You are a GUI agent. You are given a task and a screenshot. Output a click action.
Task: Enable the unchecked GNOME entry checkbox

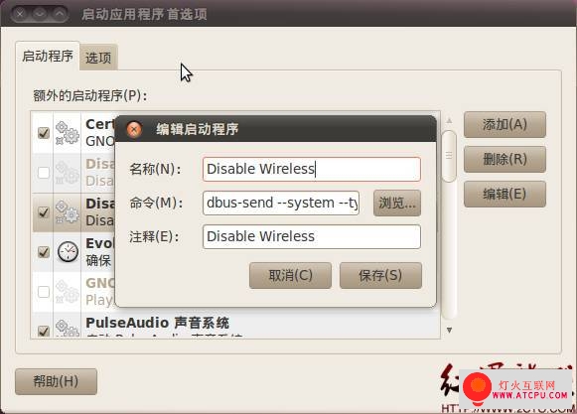[x=44, y=292]
